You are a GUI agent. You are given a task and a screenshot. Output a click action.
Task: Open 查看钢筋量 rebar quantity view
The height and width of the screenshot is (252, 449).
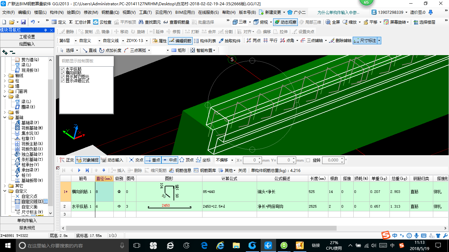point(177,22)
